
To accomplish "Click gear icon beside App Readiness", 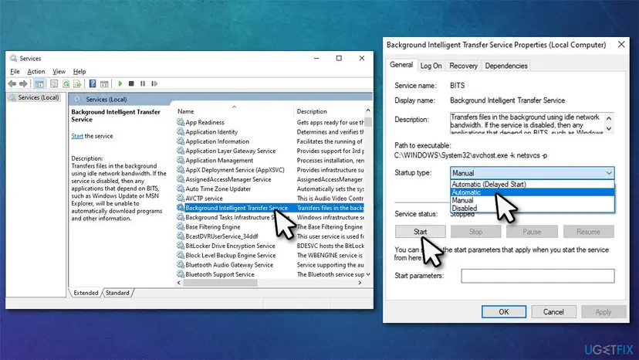I will coord(181,122).
